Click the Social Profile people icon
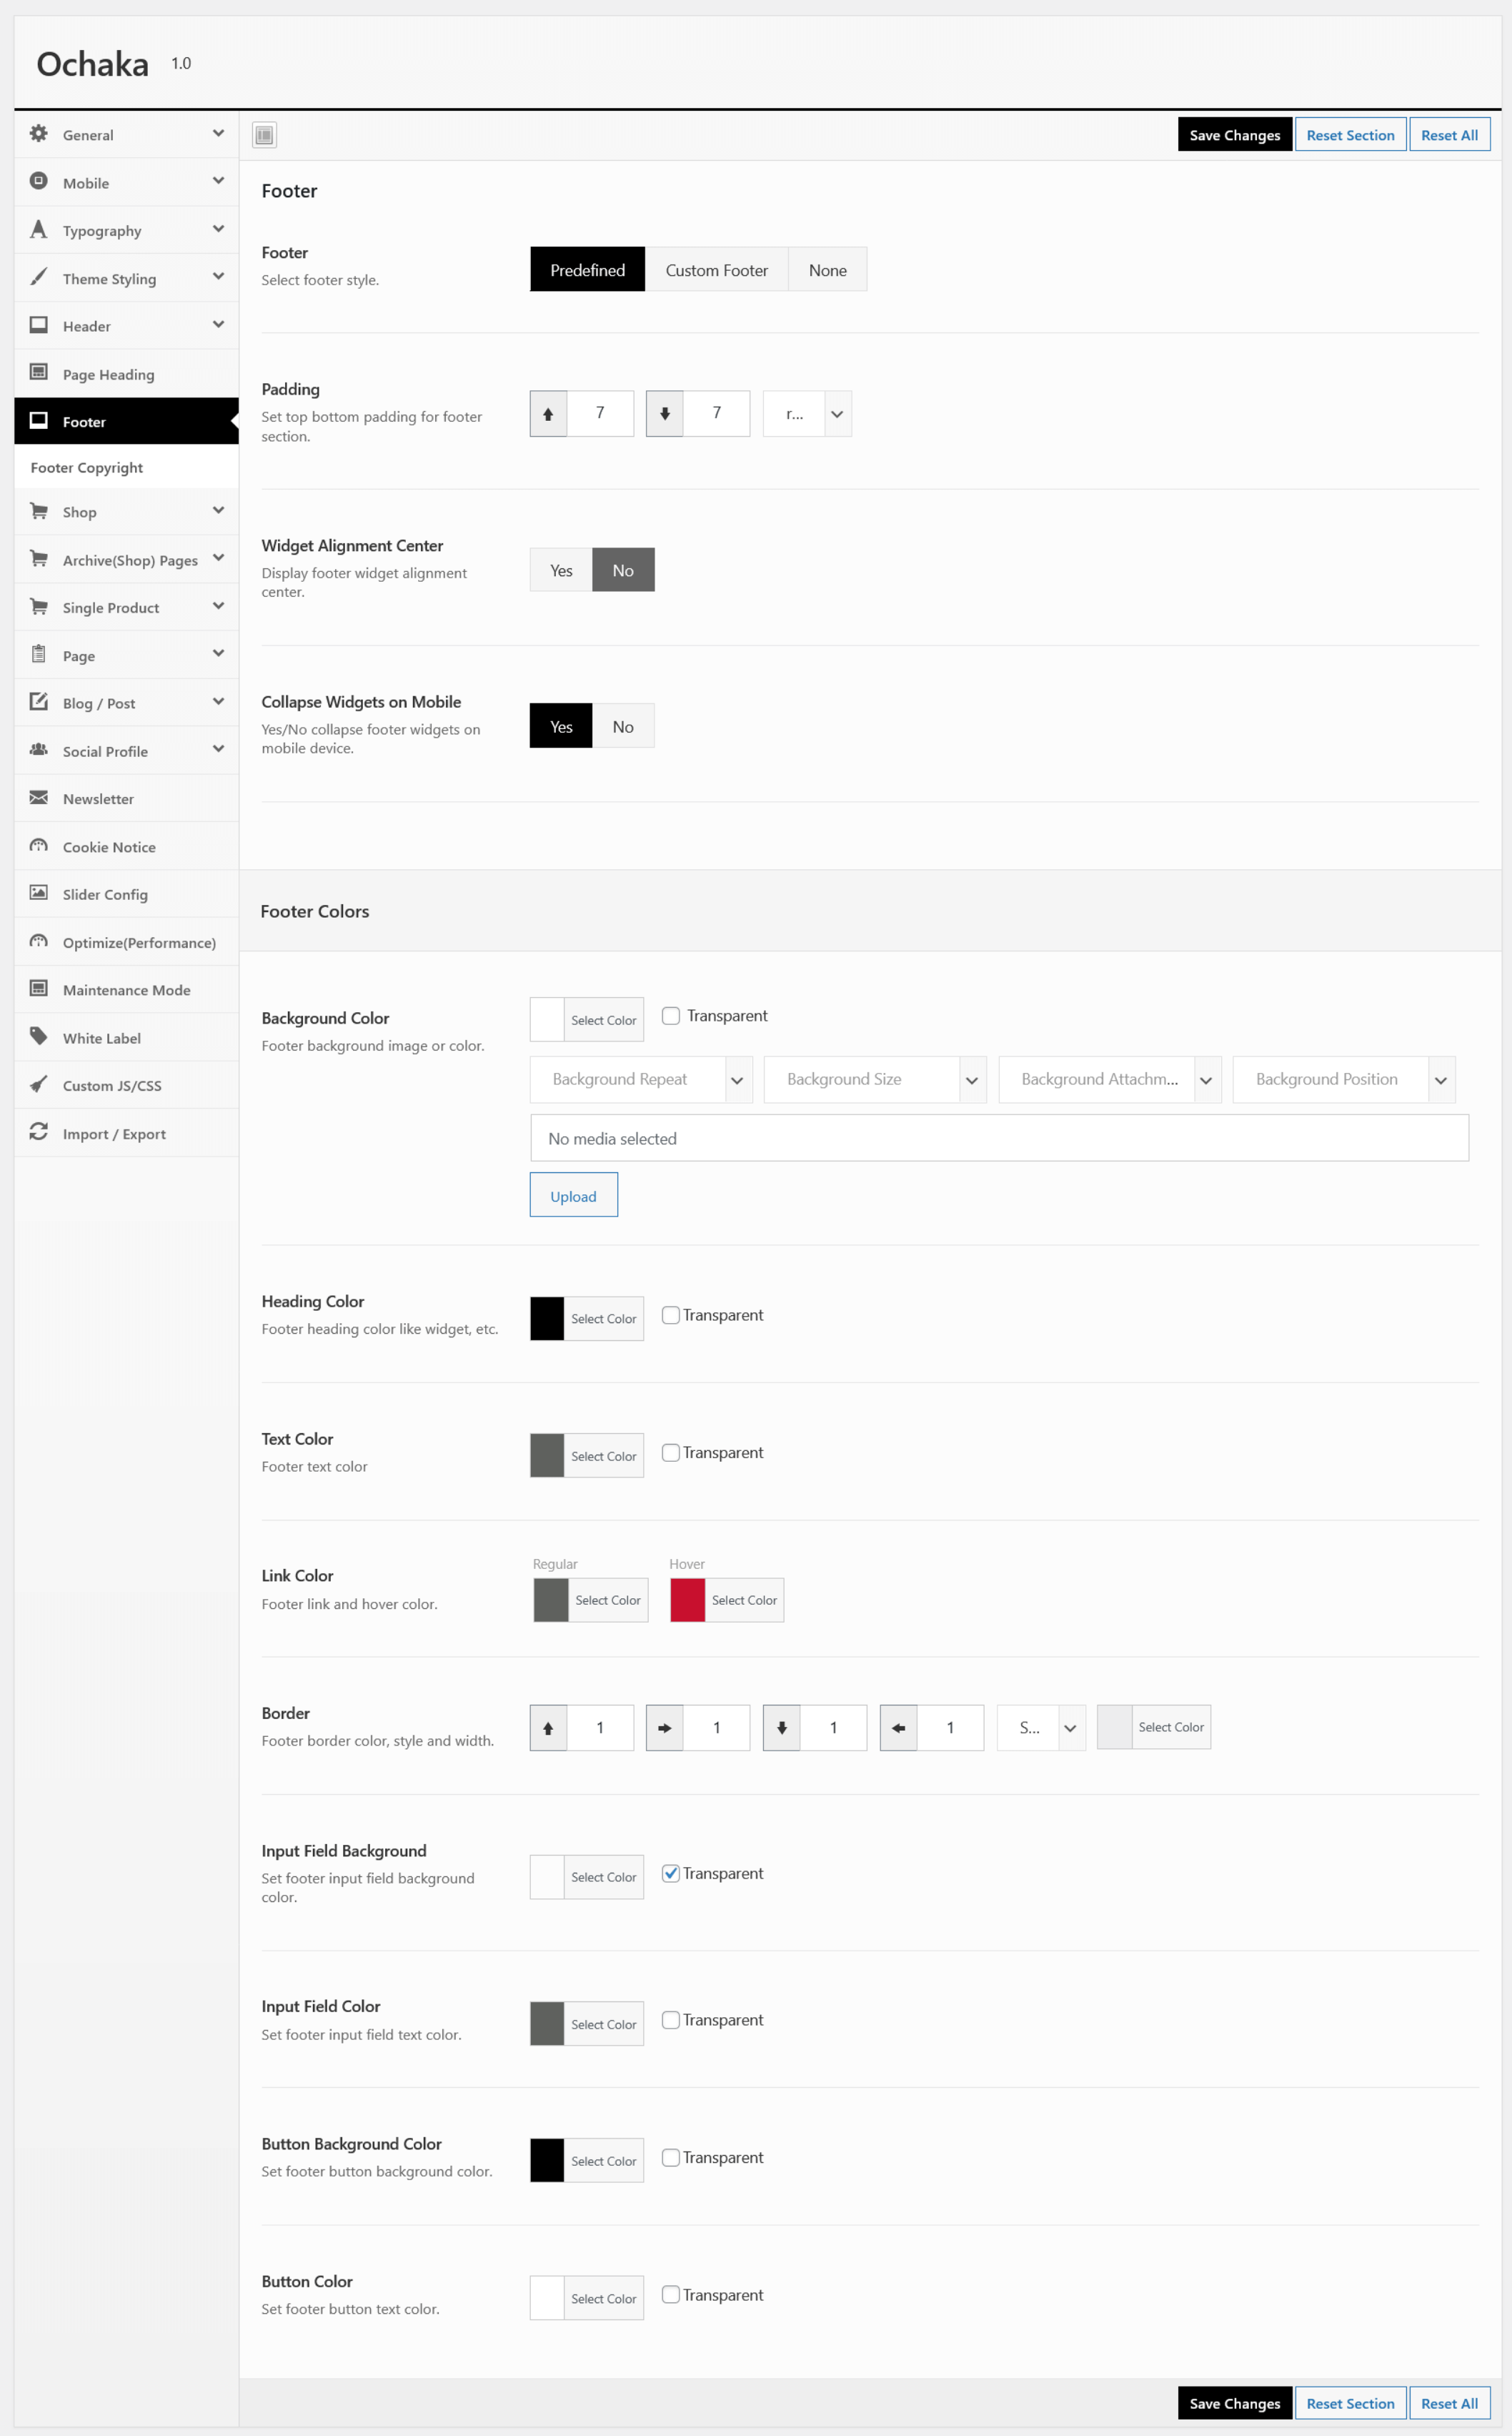This screenshot has height=2436, width=1512. click(x=39, y=750)
